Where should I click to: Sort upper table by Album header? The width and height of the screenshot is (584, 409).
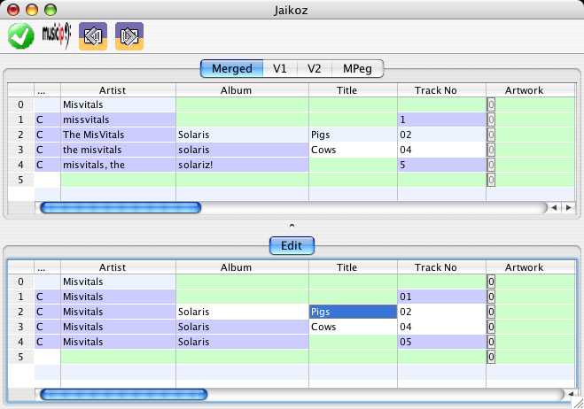click(242, 90)
